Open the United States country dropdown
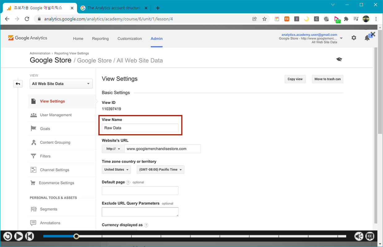 (x=116, y=169)
